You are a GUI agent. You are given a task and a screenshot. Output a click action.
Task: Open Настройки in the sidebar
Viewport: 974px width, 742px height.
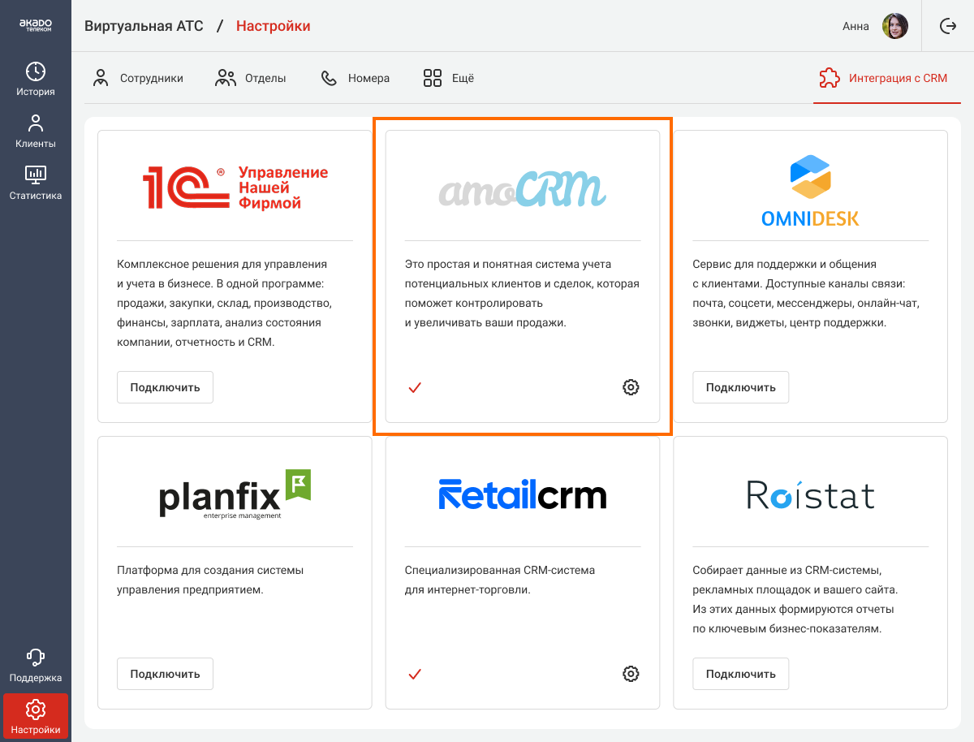(36, 717)
